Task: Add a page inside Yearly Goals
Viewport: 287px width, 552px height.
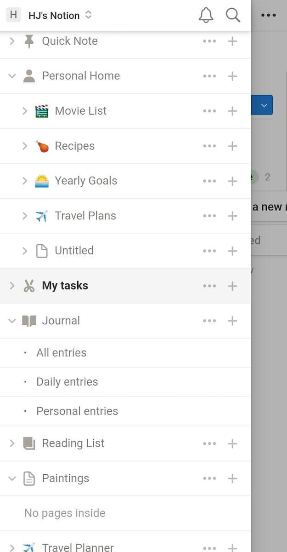Action: pos(232,181)
